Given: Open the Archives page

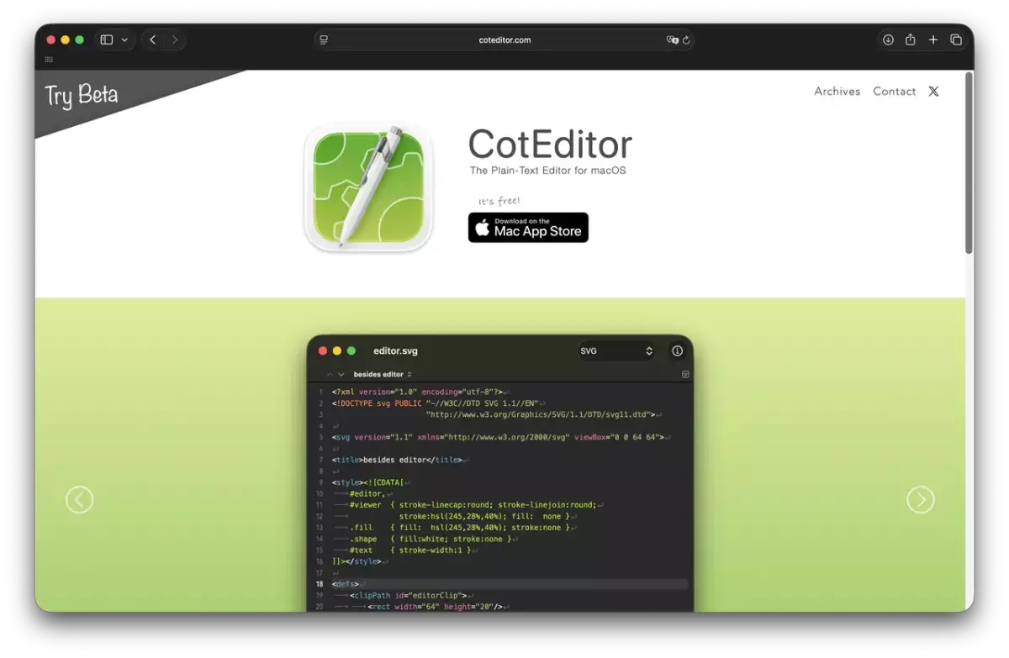Looking at the screenshot, I should (837, 92).
